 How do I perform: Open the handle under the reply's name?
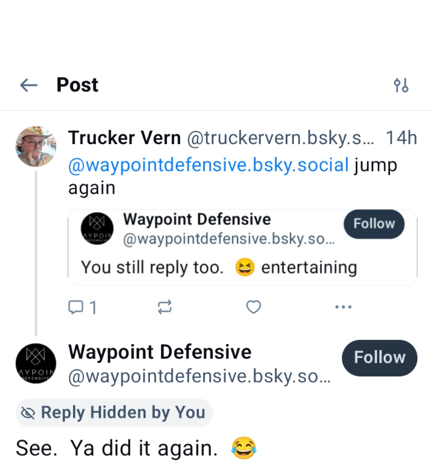point(200,376)
